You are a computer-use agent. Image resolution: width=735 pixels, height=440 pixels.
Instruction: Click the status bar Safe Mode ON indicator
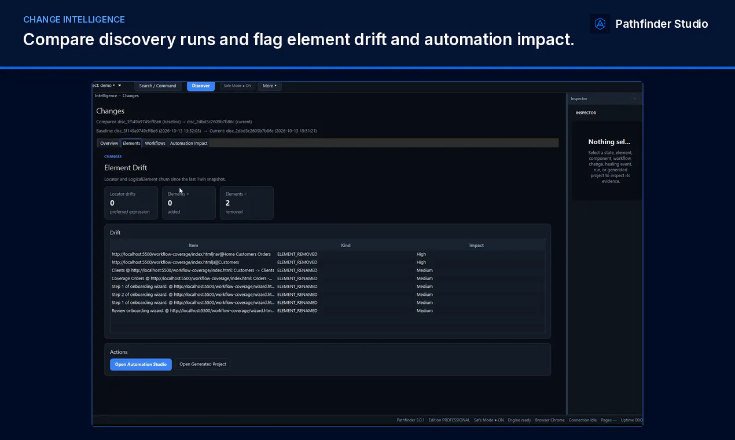pos(489,420)
